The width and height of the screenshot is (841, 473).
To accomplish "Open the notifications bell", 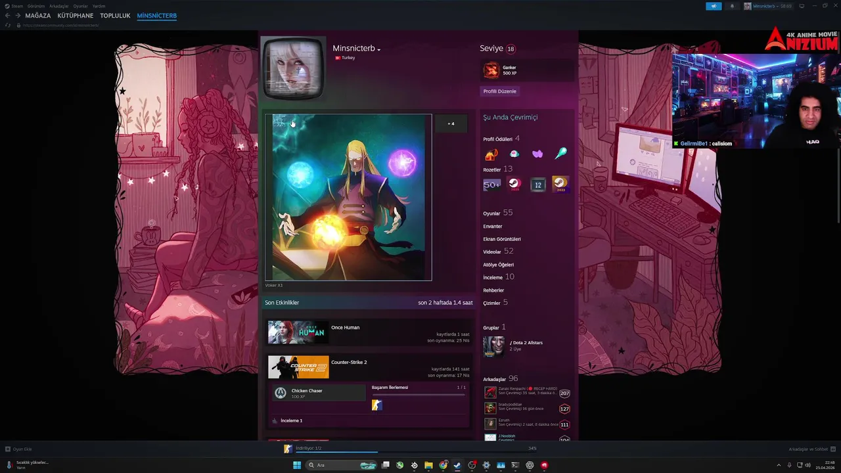I will pyautogui.click(x=732, y=6).
